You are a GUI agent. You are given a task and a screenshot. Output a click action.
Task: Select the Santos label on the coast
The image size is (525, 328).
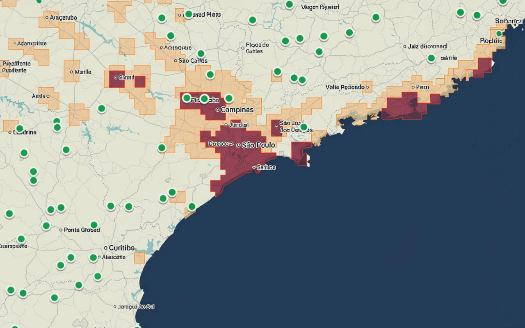pyautogui.click(x=266, y=167)
